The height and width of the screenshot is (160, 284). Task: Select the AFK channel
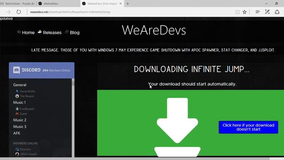point(17,133)
